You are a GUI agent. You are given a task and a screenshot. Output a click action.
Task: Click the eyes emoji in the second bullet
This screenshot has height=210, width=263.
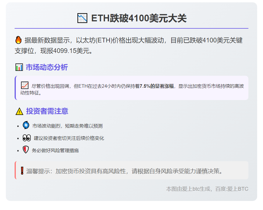pos(26,138)
